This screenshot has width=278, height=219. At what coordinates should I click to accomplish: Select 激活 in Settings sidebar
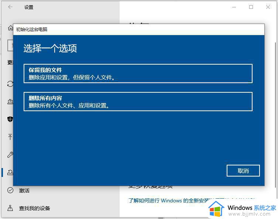24,191
